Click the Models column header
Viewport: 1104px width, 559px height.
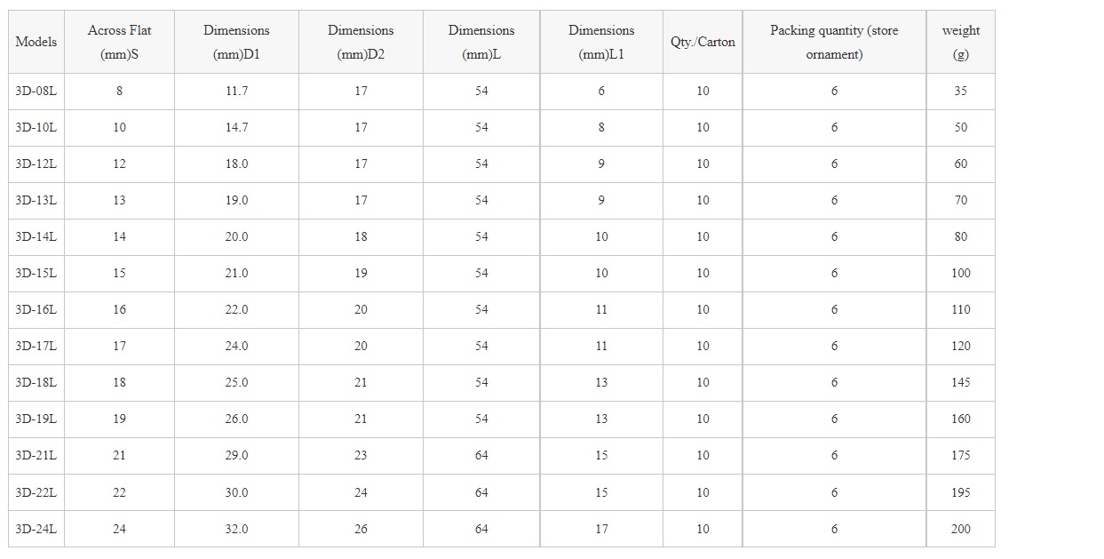[x=36, y=42]
